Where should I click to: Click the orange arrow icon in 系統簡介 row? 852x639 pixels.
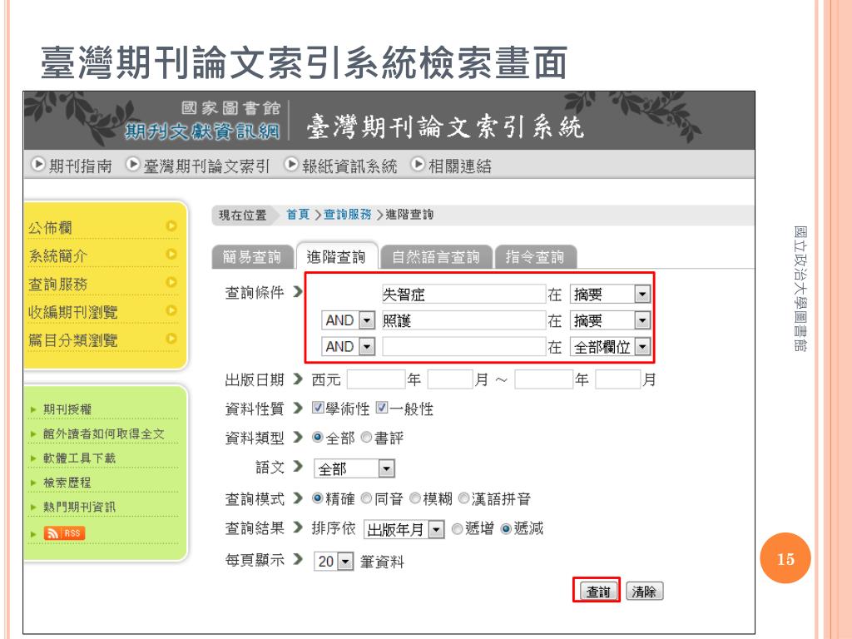point(171,255)
